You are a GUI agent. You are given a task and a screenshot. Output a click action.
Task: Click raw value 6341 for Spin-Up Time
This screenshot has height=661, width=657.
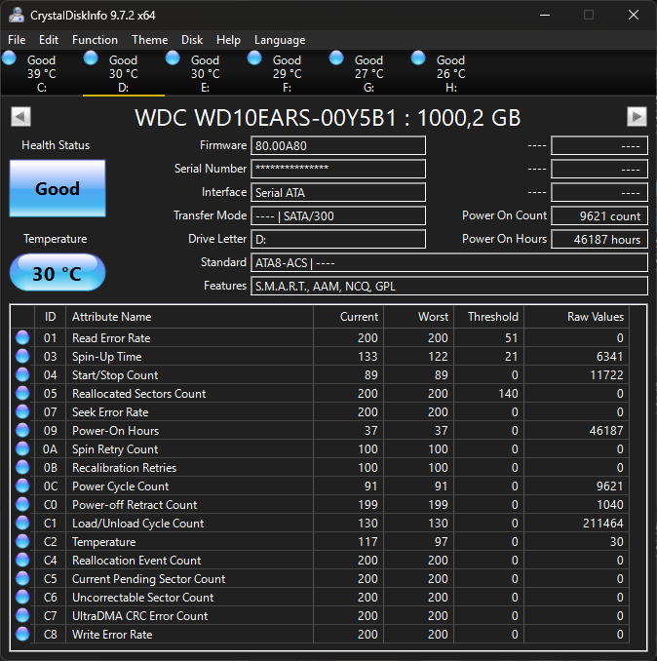(610, 357)
